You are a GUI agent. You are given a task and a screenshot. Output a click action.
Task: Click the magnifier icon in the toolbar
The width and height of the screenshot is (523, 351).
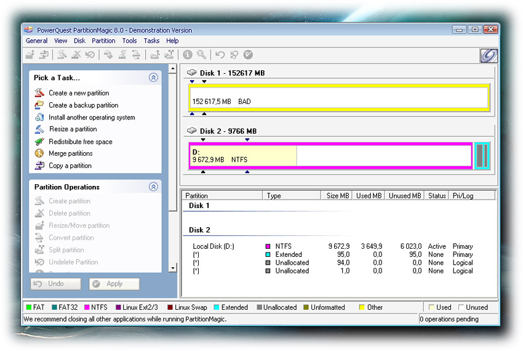coord(201,55)
